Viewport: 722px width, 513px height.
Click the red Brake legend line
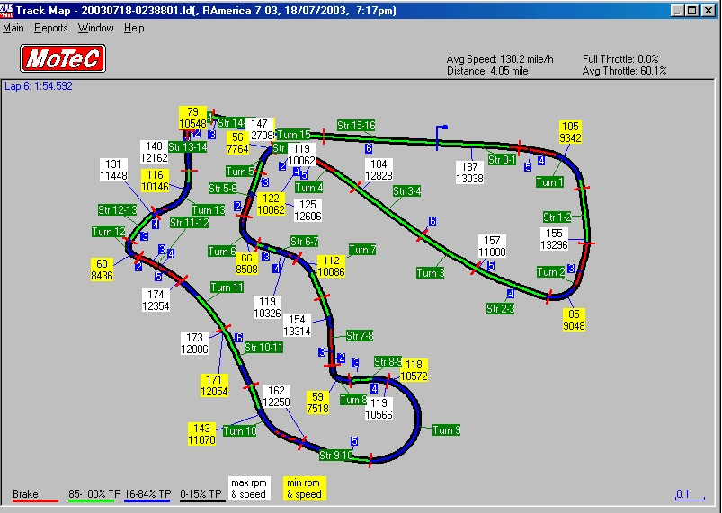pos(31,501)
